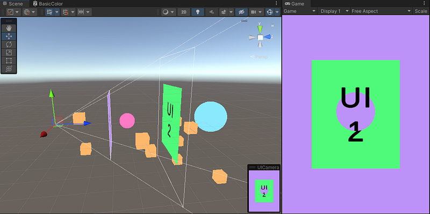Screen dimensions: 430x214
Task: Click the center cube of the orientation gizmo
Action: click(260, 37)
